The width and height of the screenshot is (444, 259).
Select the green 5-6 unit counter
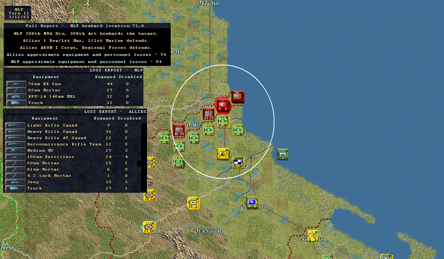tap(179, 147)
